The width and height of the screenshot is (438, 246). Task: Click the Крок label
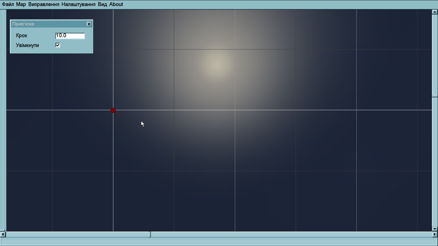21,35
